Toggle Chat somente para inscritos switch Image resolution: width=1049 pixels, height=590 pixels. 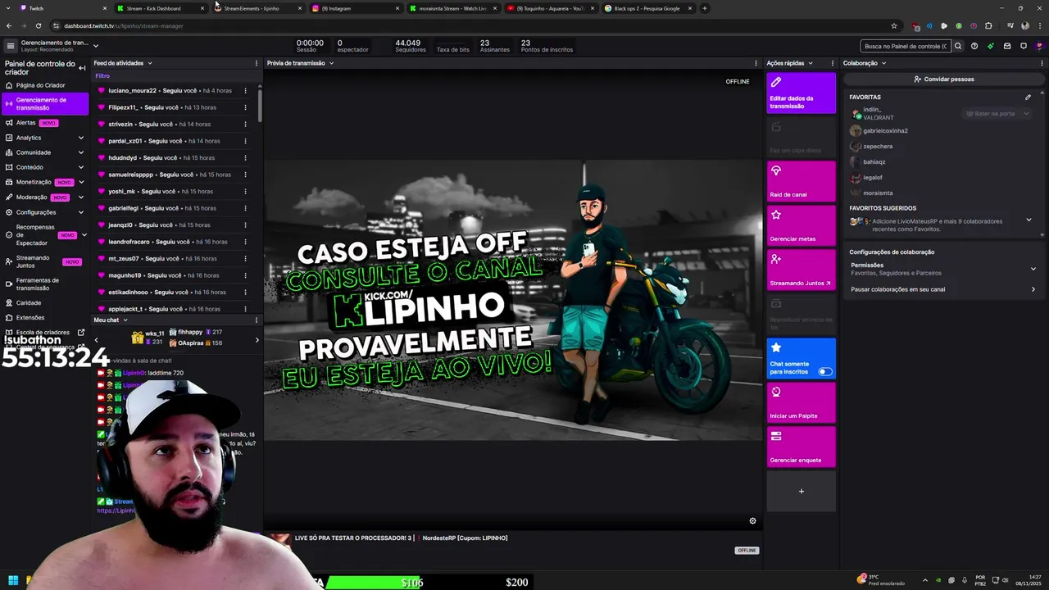point(825,371)
